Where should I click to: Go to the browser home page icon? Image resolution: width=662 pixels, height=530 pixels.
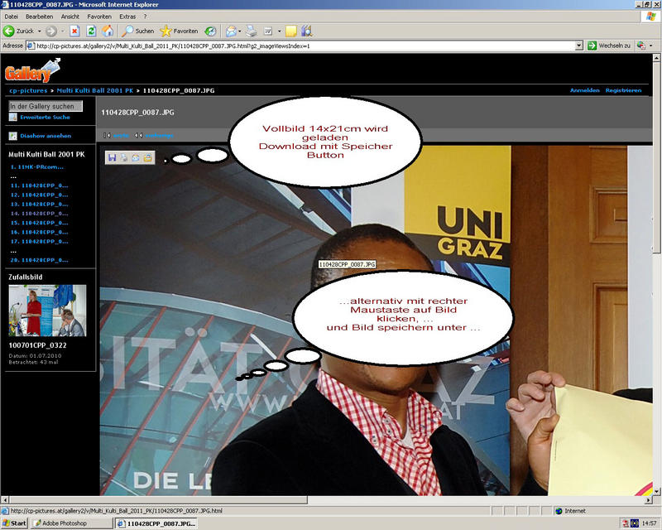(x=108, y=31)
